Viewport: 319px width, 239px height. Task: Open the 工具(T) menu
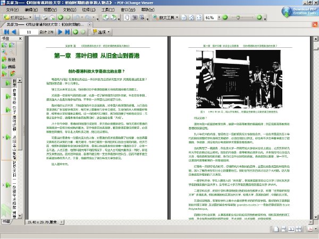[108, 10]
